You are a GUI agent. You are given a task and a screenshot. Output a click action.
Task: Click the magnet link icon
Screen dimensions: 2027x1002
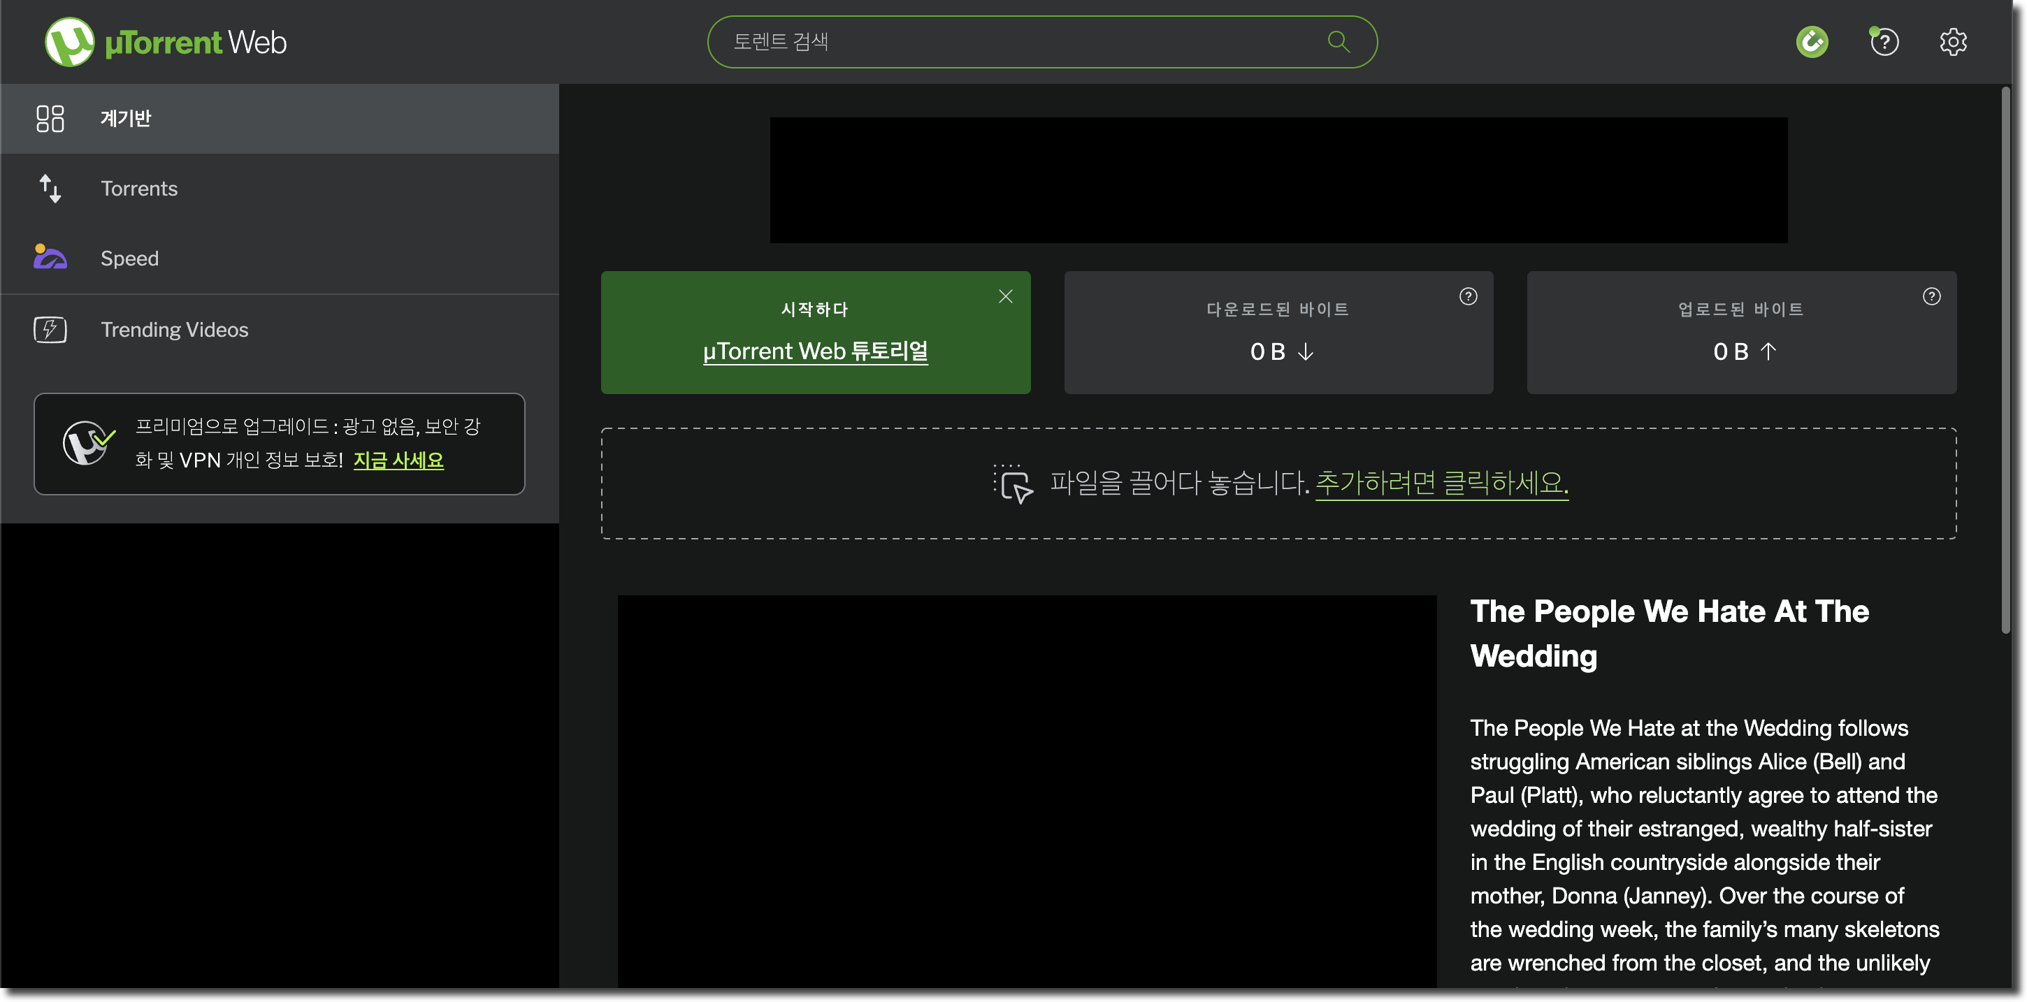[1812, 42]
